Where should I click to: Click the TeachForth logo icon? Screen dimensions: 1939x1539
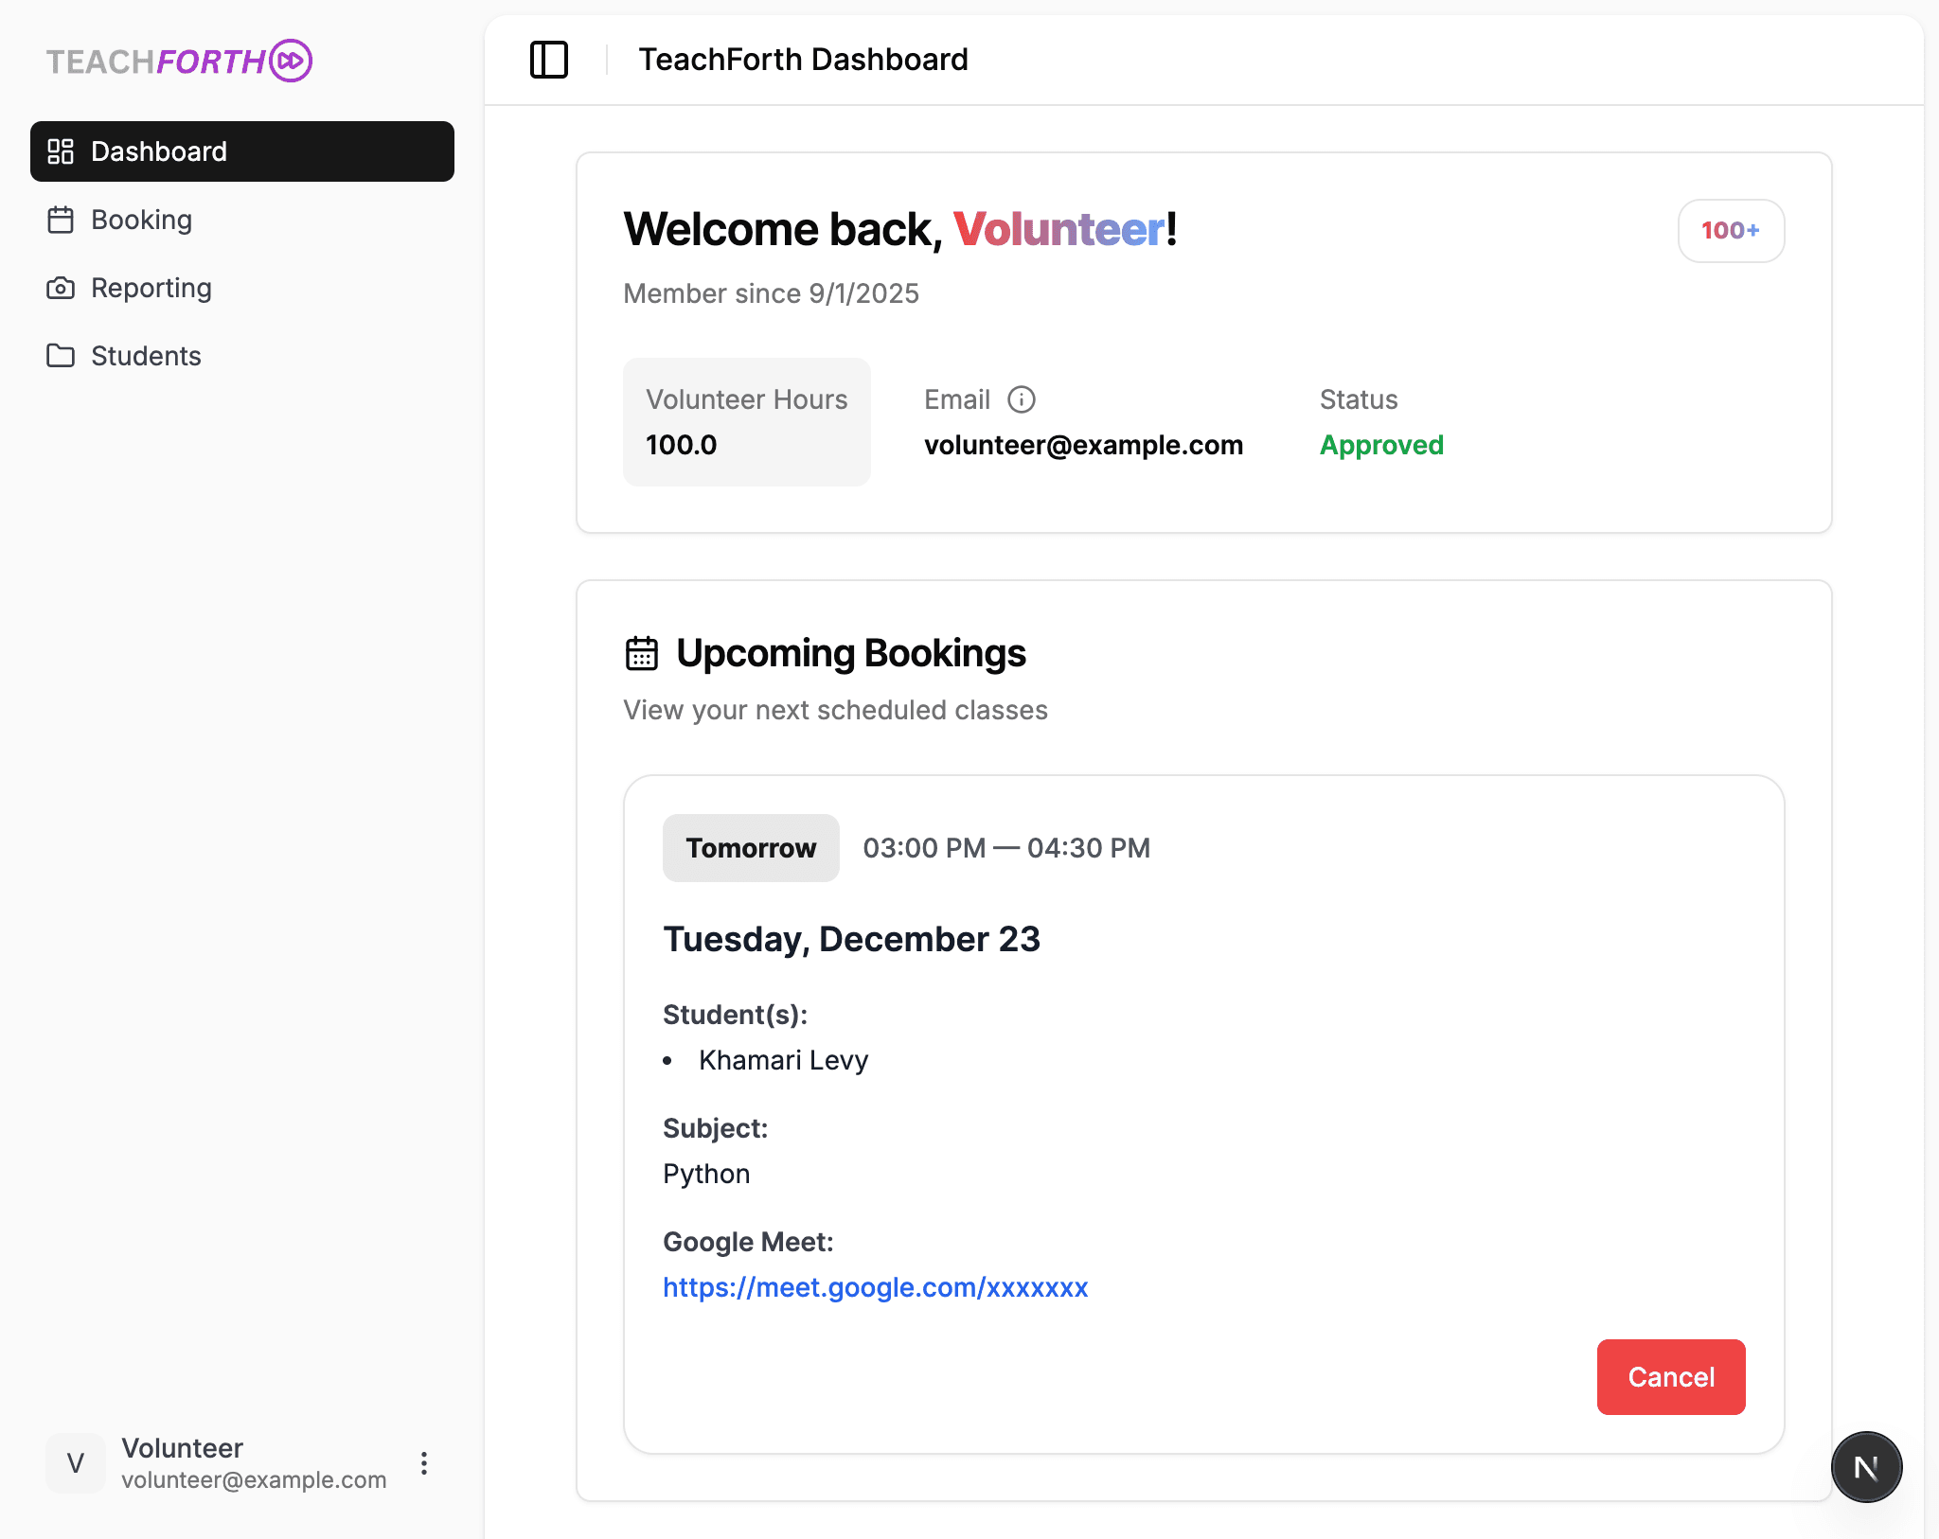pyautogui.click(x=293, y=61)
